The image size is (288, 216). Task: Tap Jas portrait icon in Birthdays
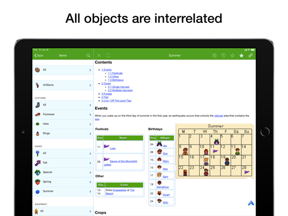click(159, 144)
